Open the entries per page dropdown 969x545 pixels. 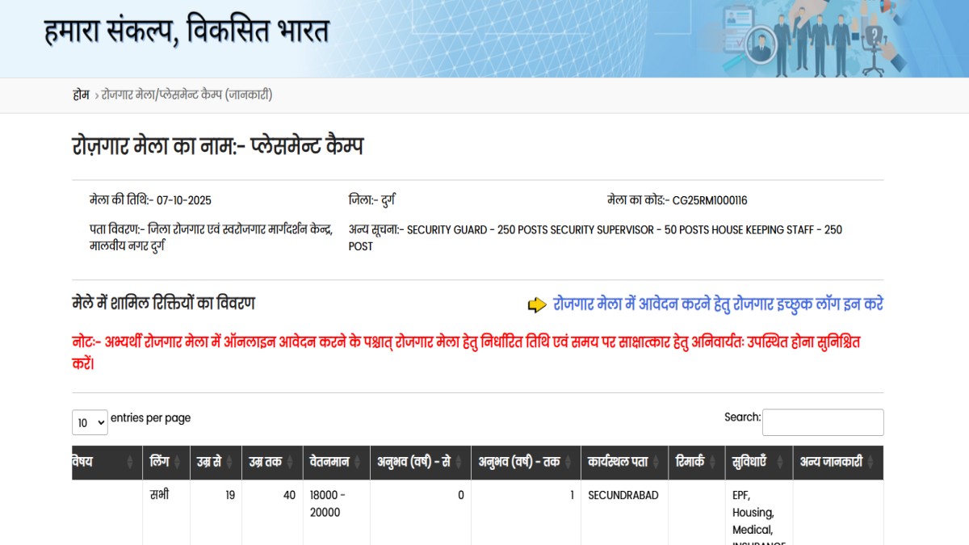click(x=90, y=422)
